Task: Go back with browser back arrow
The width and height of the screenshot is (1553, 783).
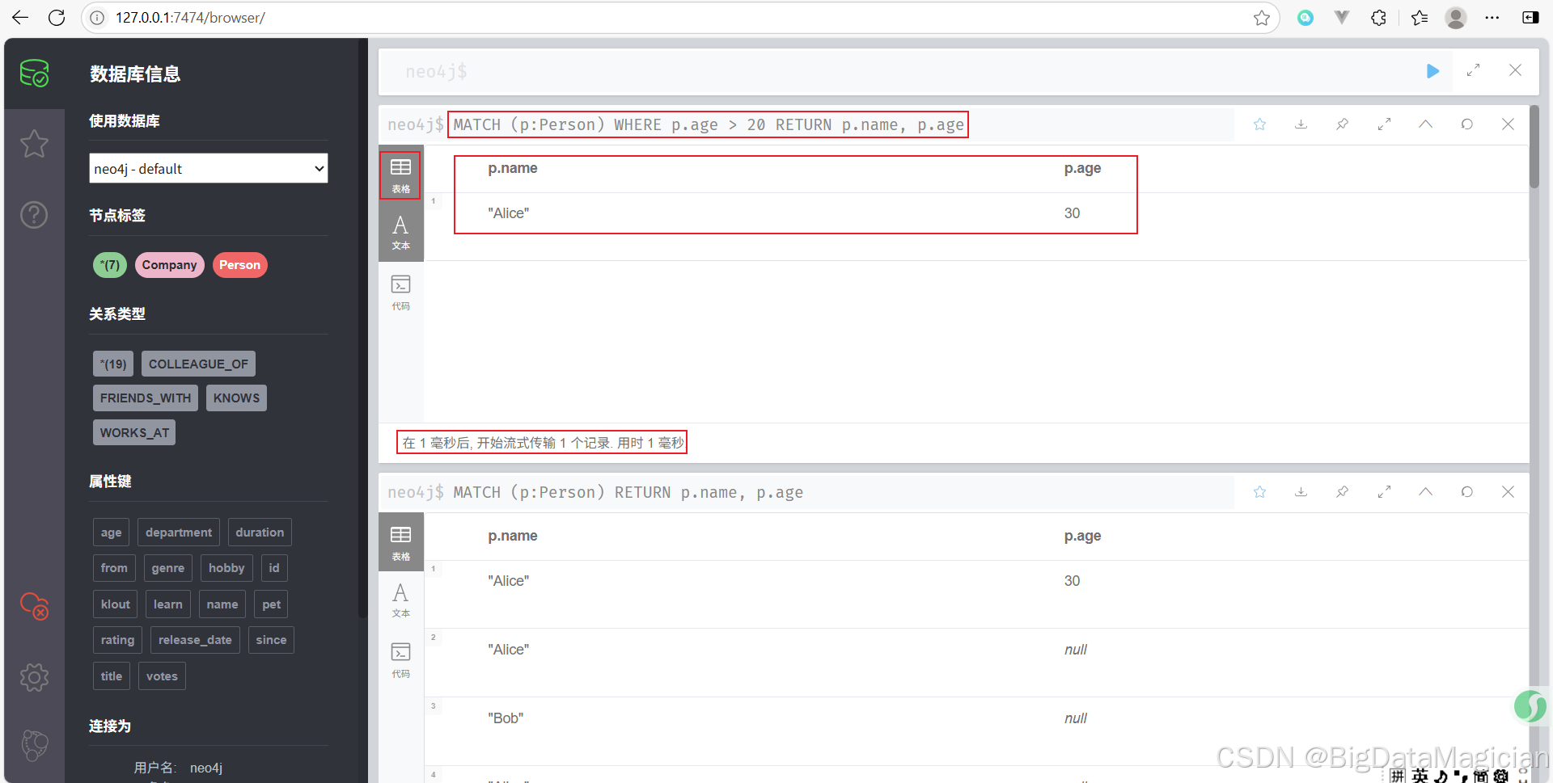Action: [20, 18]
